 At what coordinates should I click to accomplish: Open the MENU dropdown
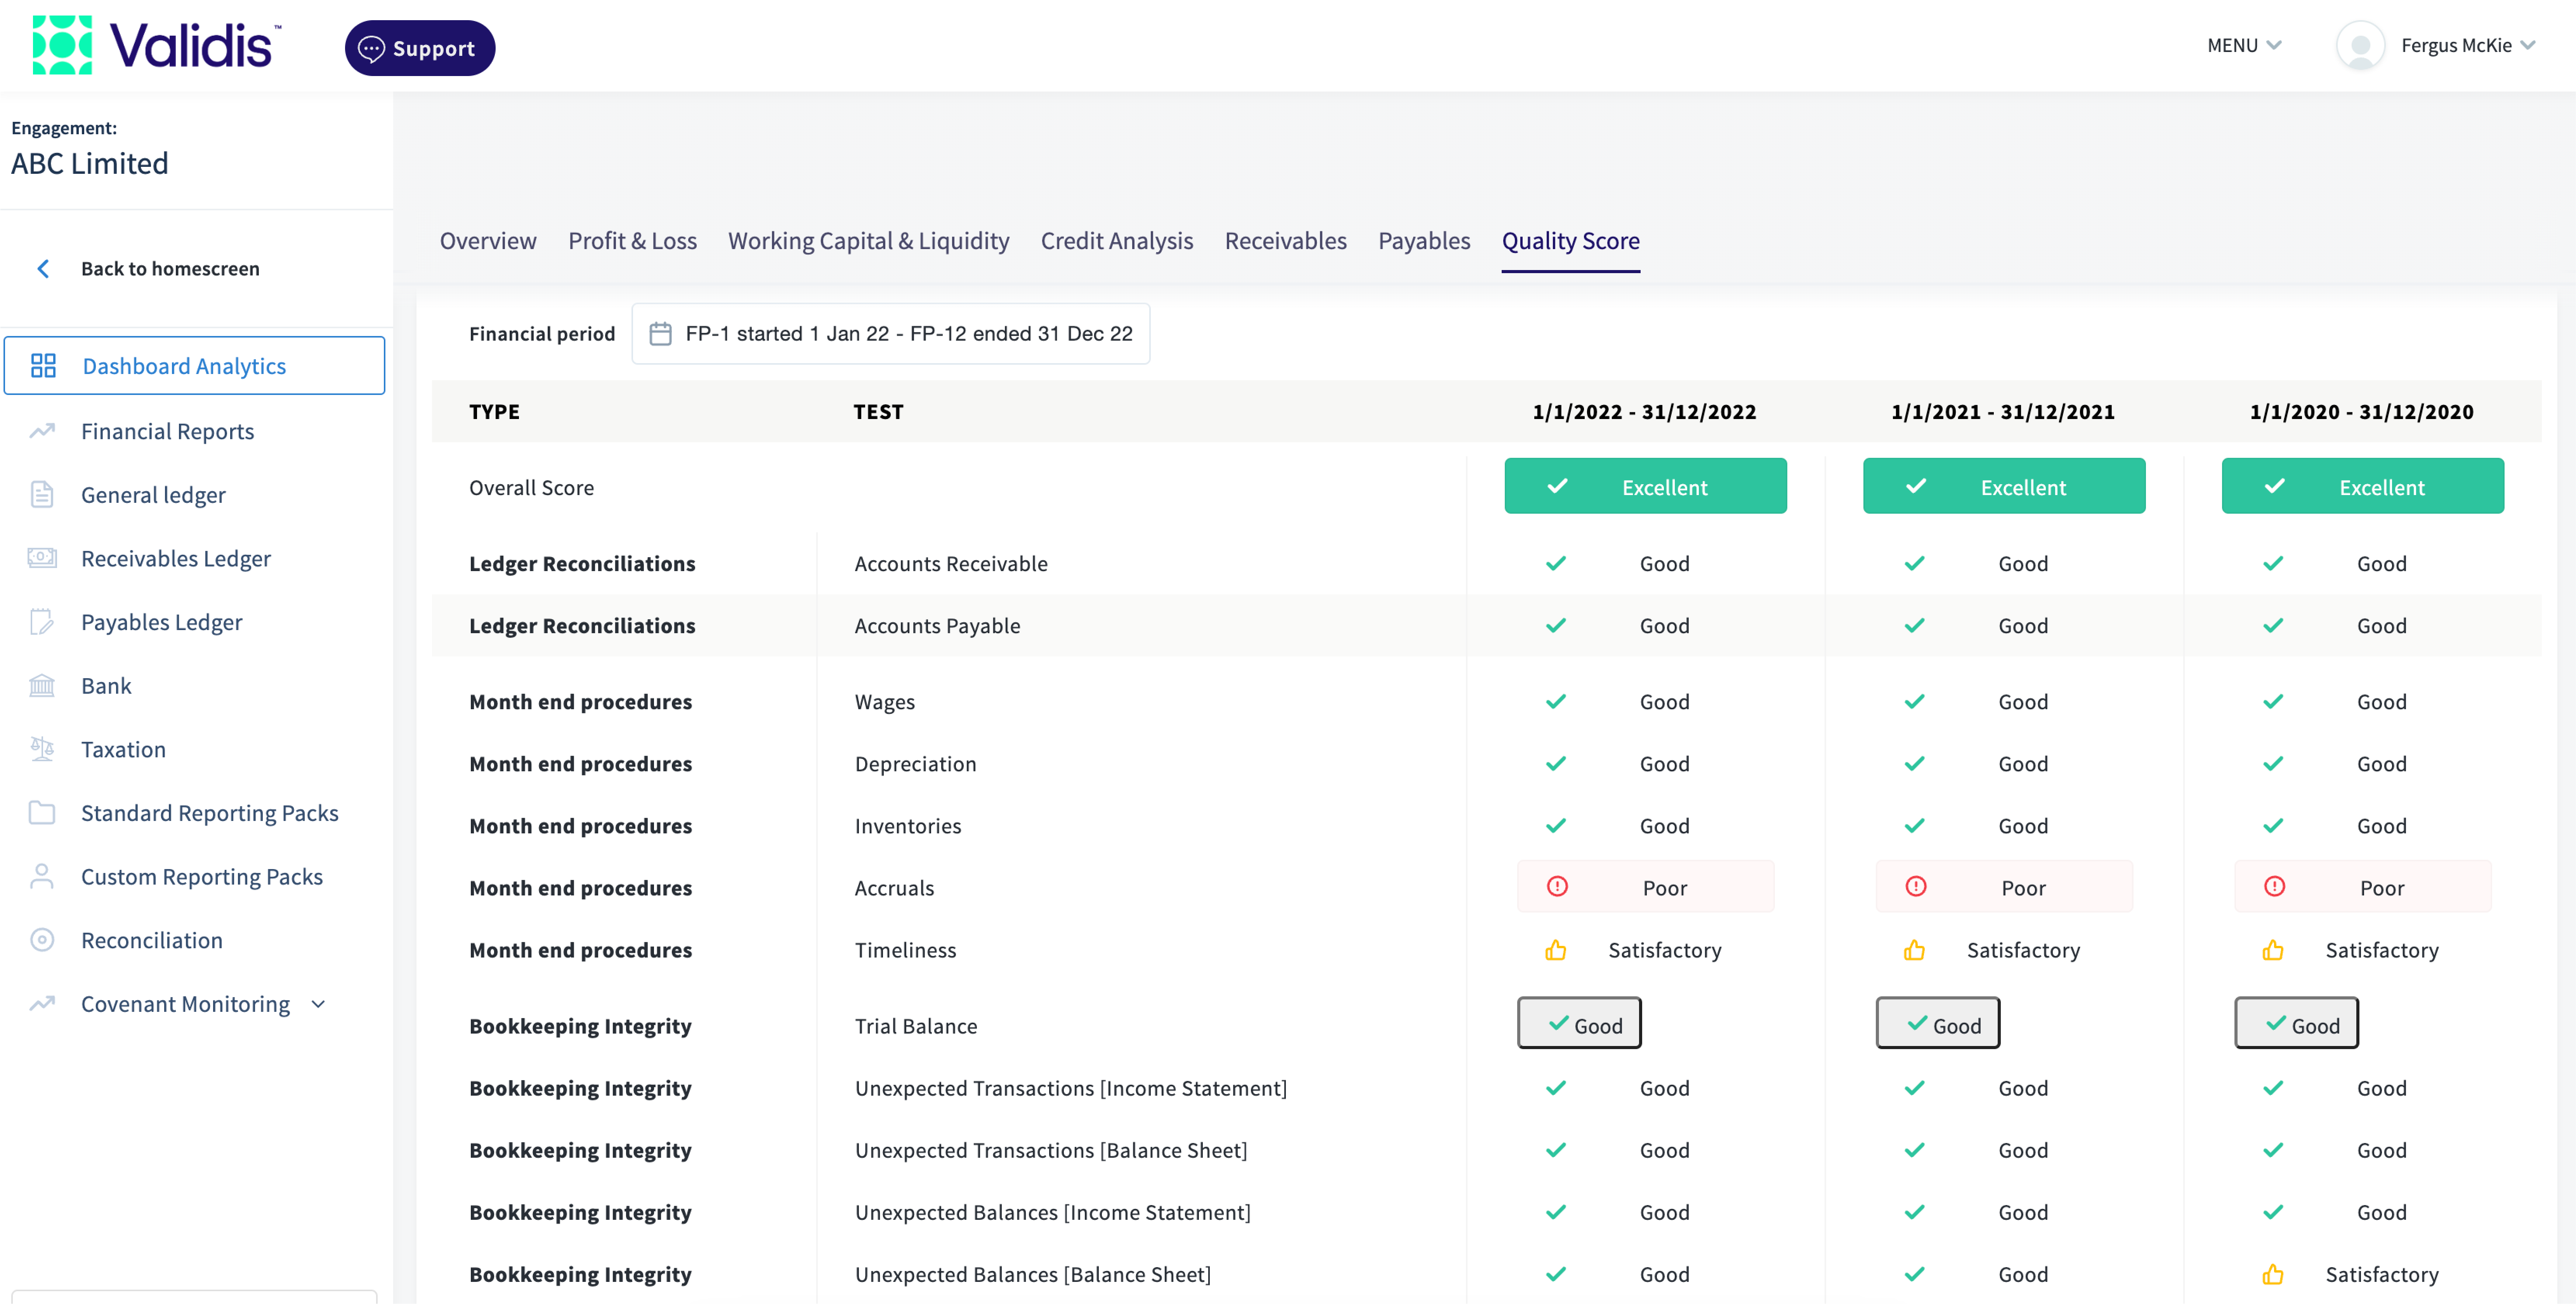pyautogui.click(x=2244, y=45)
